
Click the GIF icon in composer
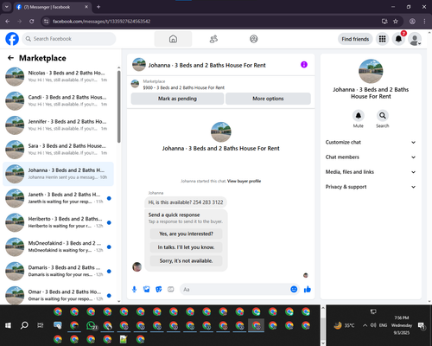tap(171, 289)
